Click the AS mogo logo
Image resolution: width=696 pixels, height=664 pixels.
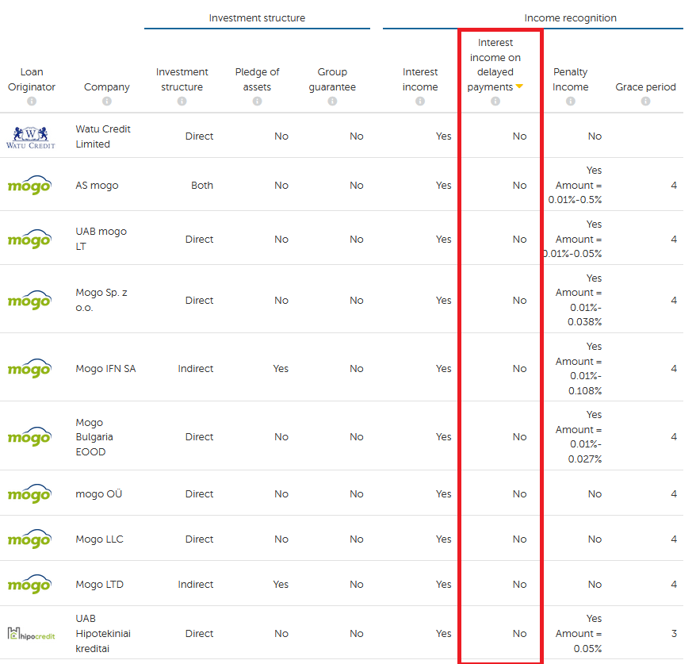(x=29, y=186)
